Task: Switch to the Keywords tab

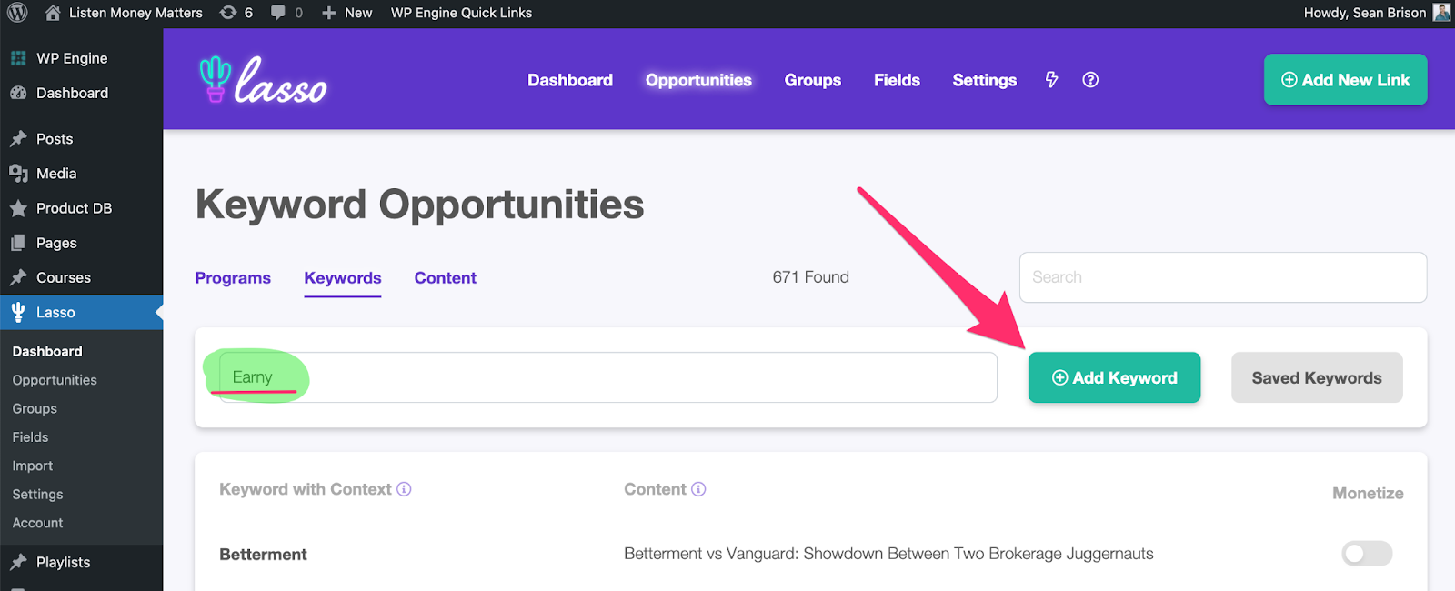Action: pos(343,278)
